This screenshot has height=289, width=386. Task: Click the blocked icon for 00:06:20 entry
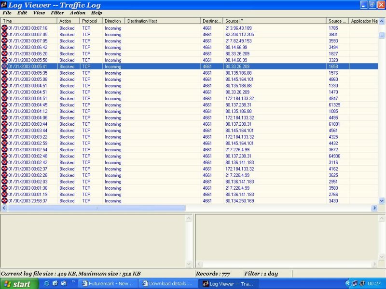(4, 53)
